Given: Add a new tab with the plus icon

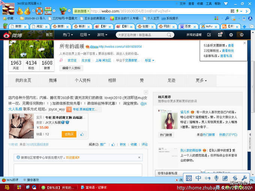Looking at the screenshot, I should point(244,27).
